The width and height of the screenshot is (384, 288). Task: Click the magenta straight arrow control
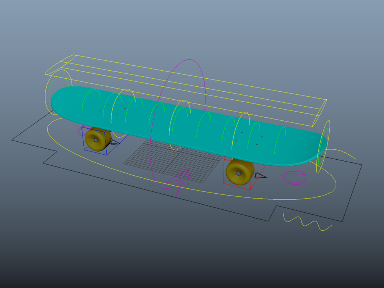(x=178, y=182)
